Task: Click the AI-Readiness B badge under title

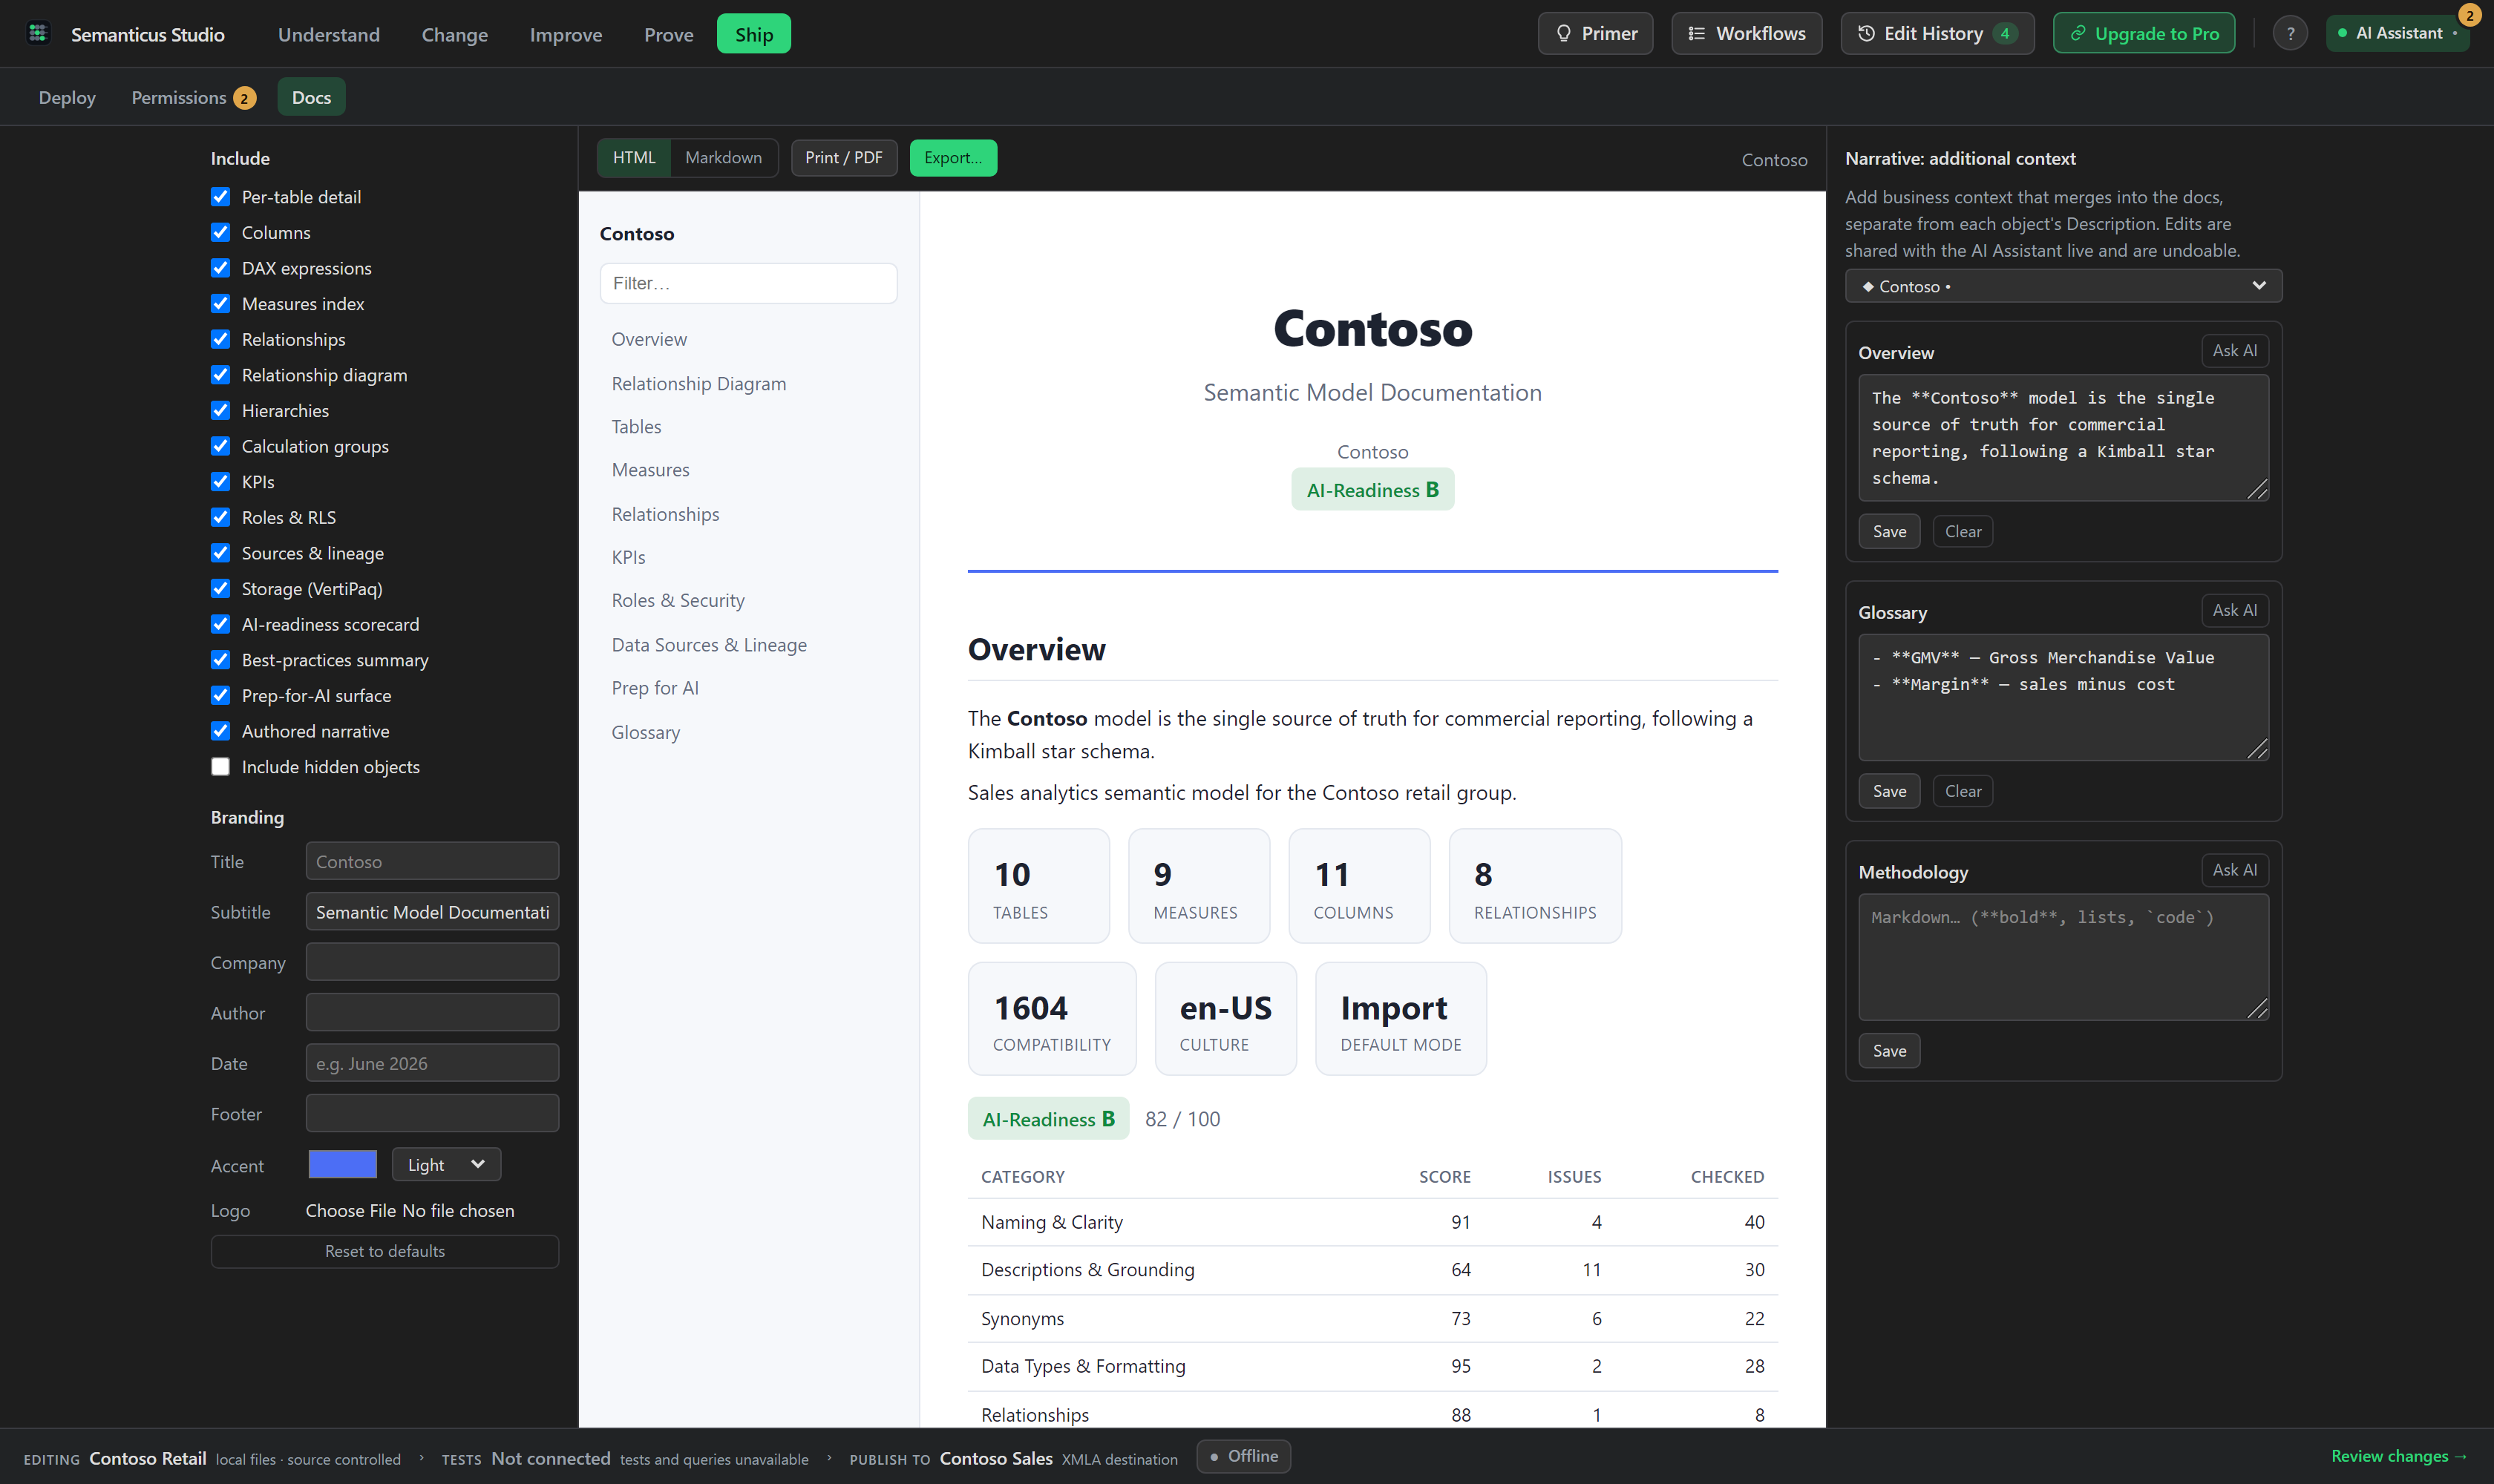Action: click(x=1372, y=490)
